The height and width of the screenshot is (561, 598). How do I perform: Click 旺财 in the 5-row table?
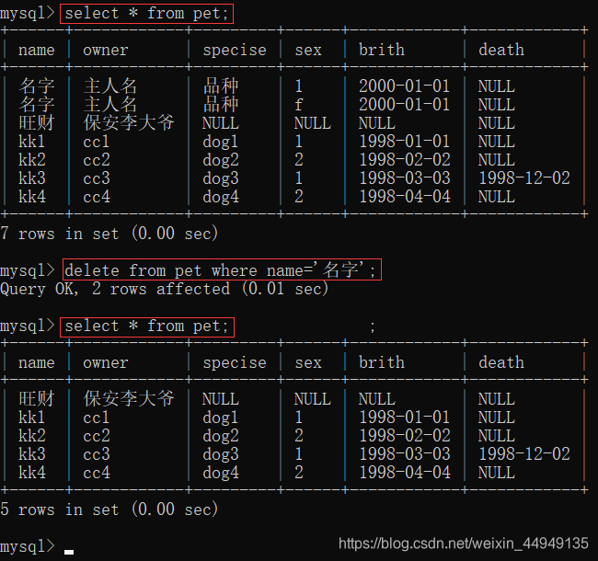(x=37, y=398)
